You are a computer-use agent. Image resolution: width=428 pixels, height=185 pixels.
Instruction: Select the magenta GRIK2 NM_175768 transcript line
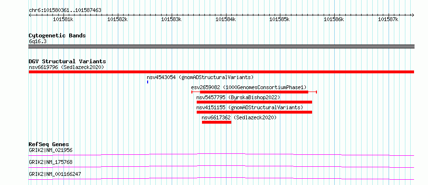[x=221, y=166]
